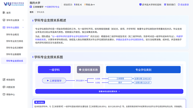
Task: Select 学科专业支撑关系 submenu item
Action: coord(14,61)
